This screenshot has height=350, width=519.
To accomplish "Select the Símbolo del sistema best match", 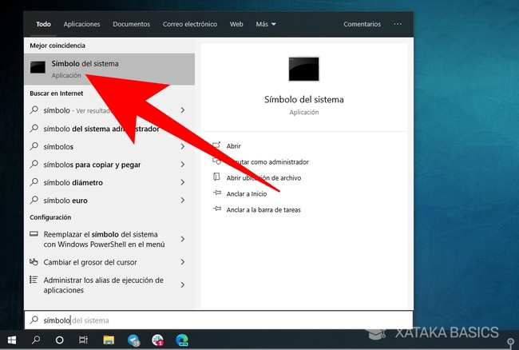I will tap(109, 70).
